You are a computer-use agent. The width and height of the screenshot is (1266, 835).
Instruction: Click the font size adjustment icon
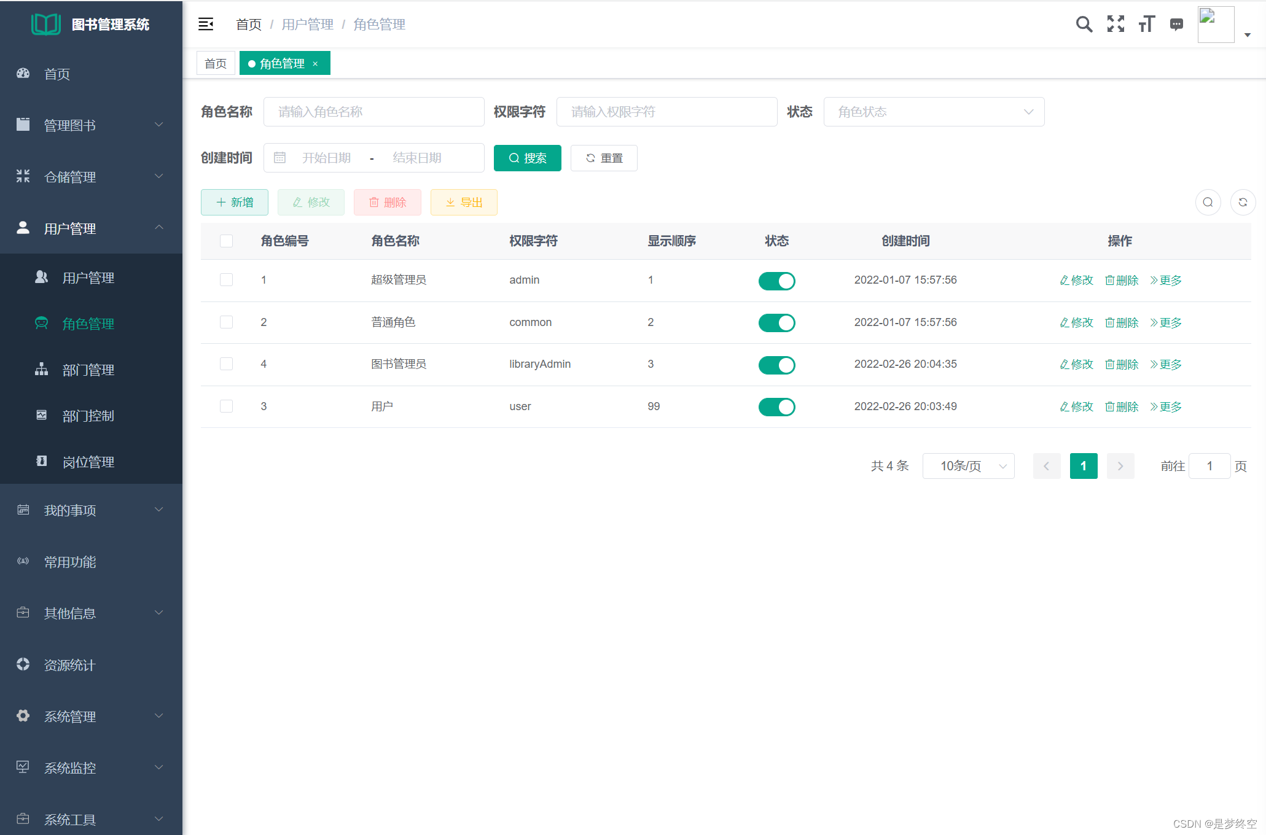[x=1146, y=25]
